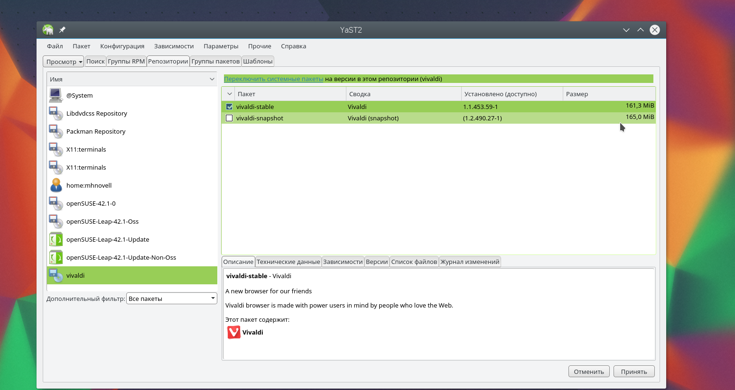The width and height of the screenshot is (735, 390).
Task: Select the home:mhnovell user icon
Action: point(56,185)
